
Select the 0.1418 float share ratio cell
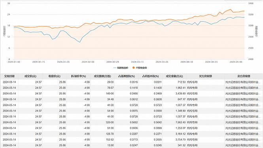134,88
